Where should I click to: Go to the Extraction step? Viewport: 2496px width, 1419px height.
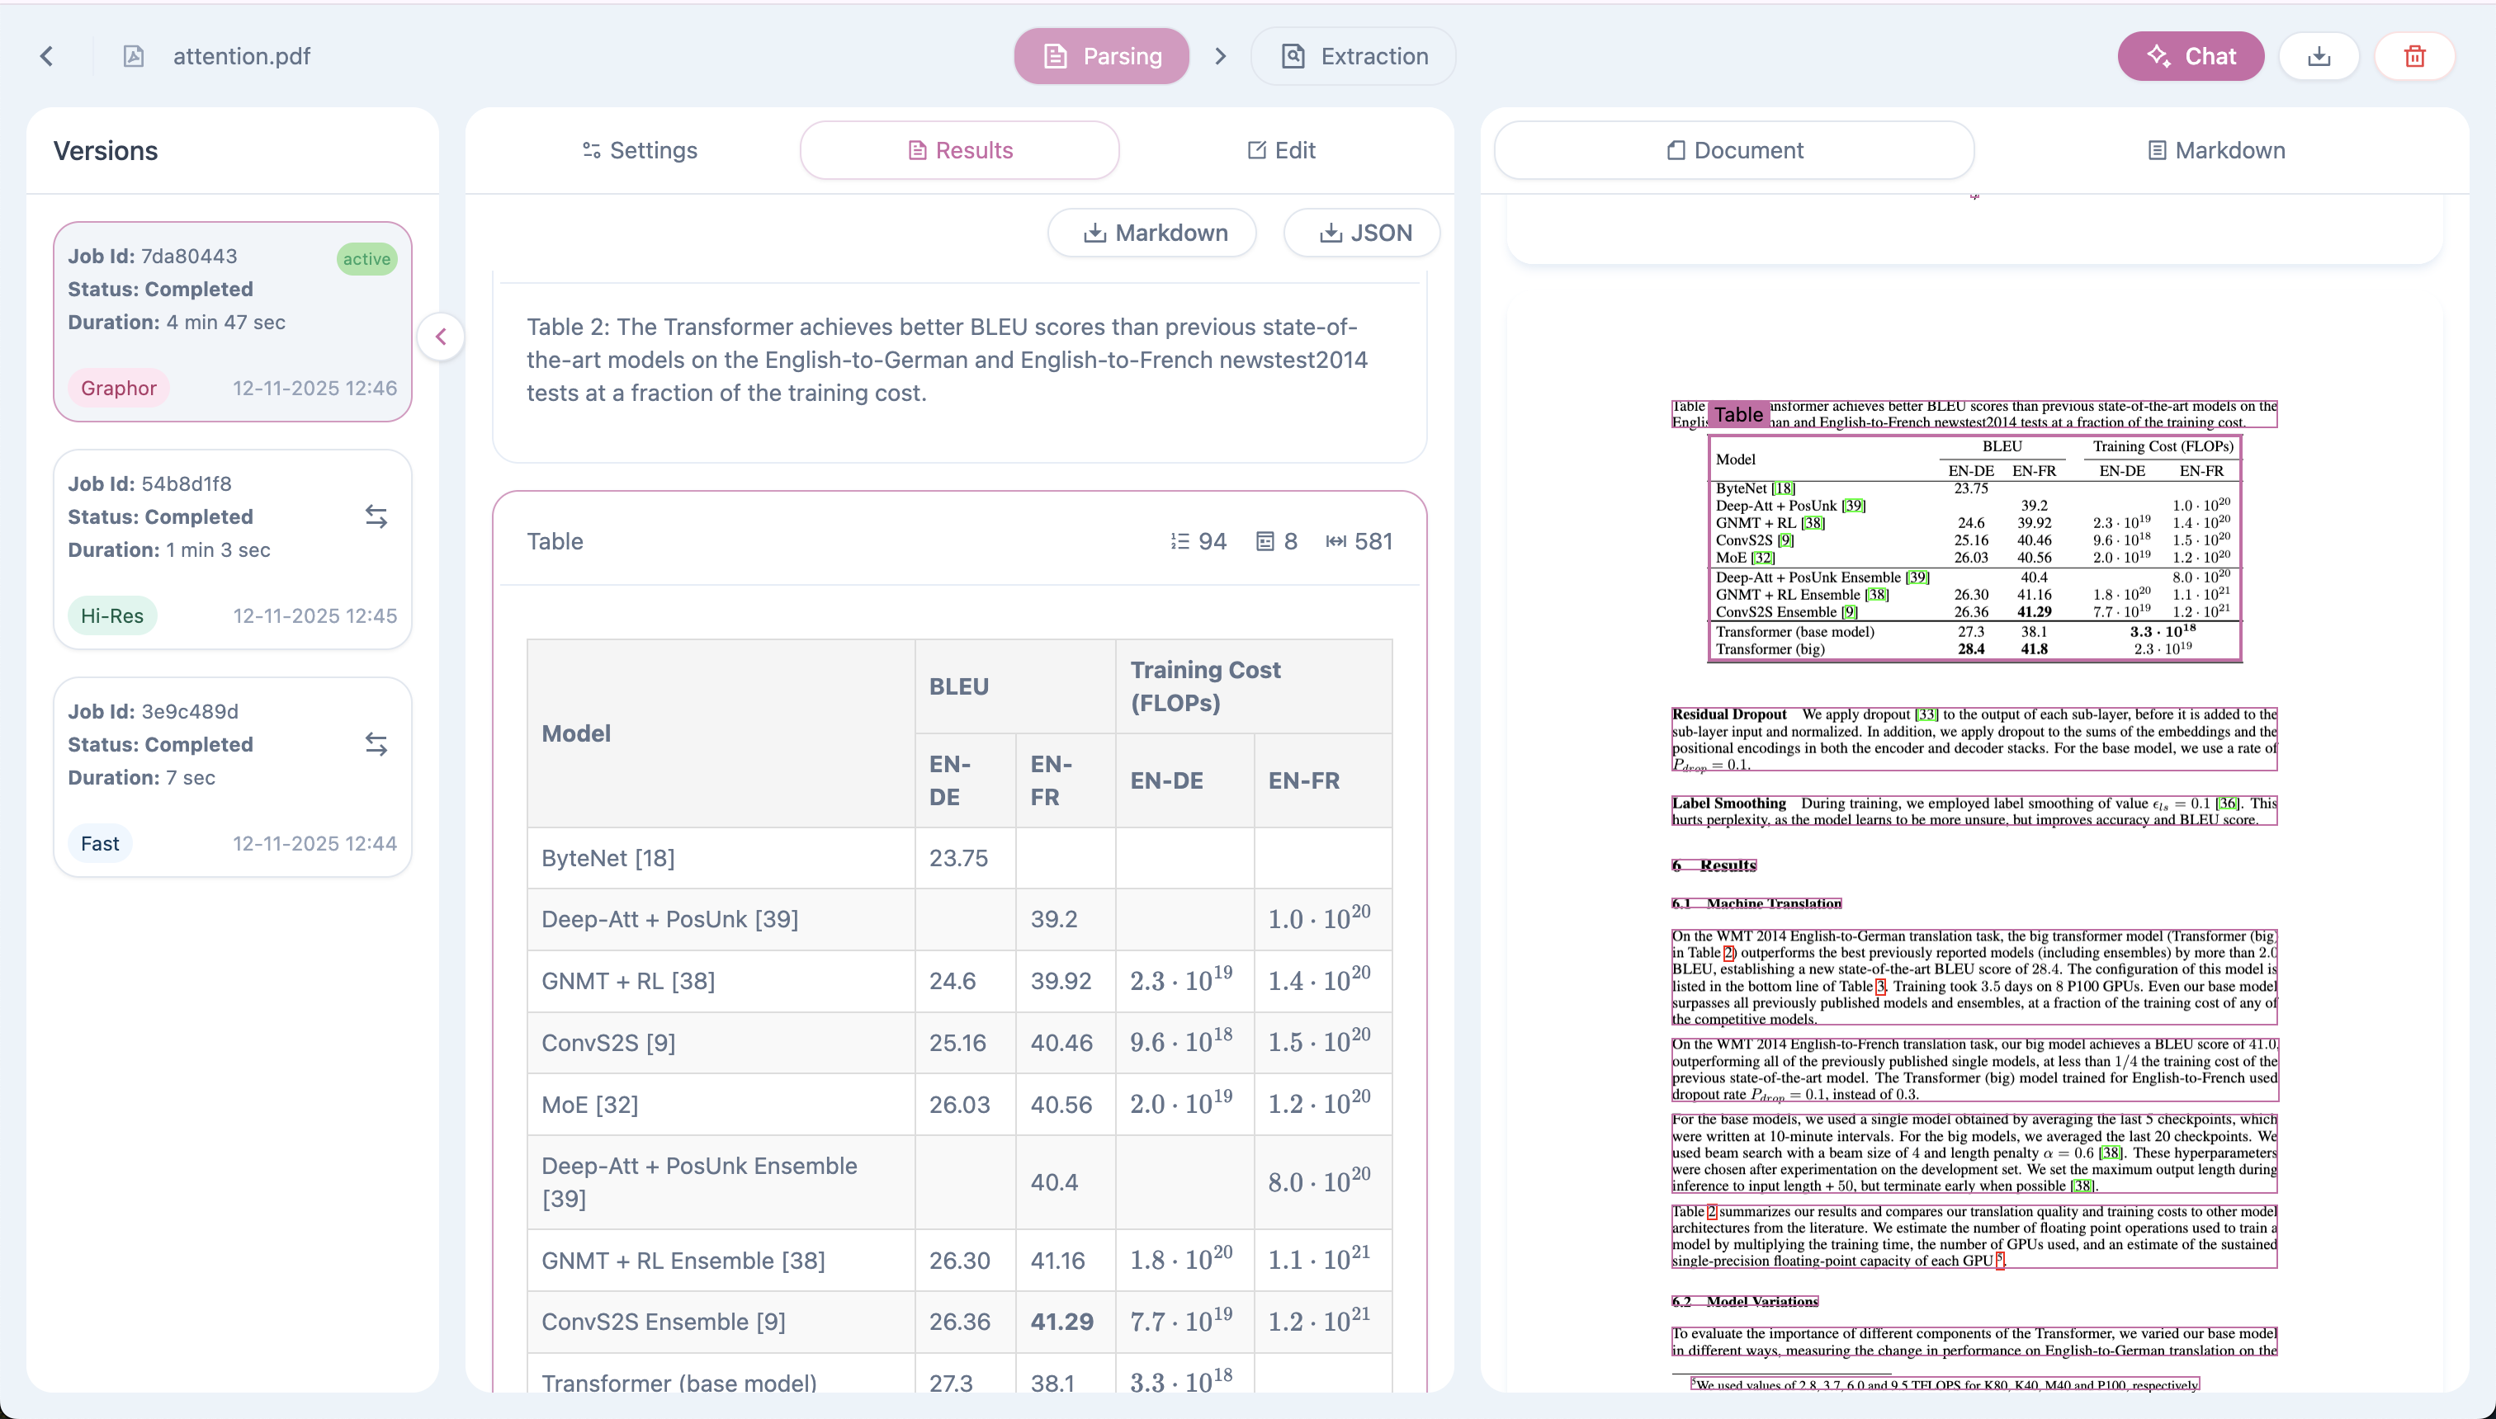tap(1354, 57)
